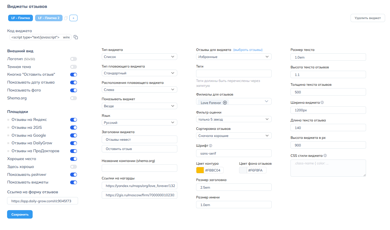Open the Цвет контура yellow color swatch
This screenshot has height=230, width=390.
pyautogui.click(x=200, y=170)
